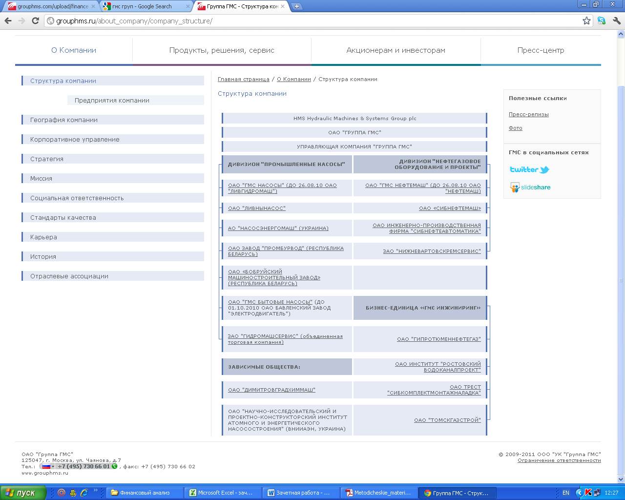Close the grouphms.com/upload/finance tab
625x500 pixels.
pos(93,6)
